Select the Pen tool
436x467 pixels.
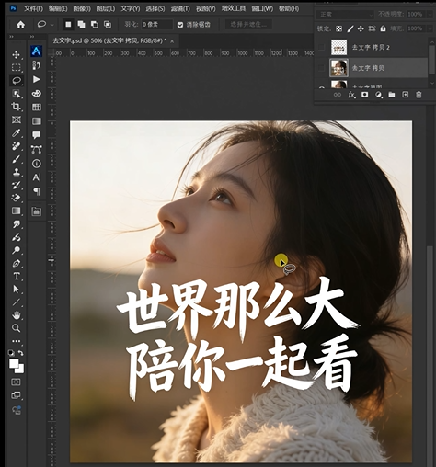[16, 263]
